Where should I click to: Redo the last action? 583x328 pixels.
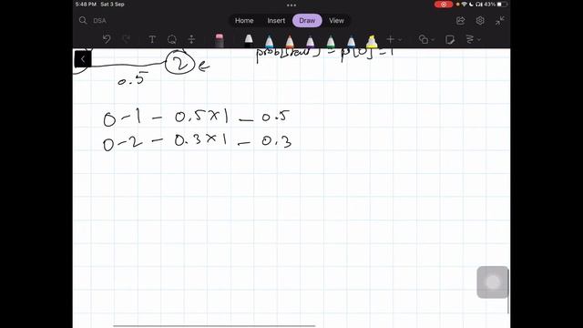(127, 39)
